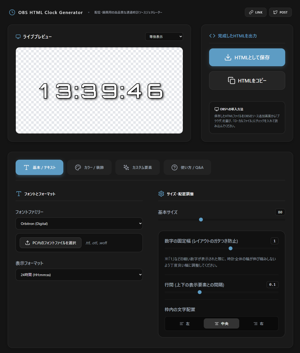Click the code brackets icon beside 完成したHTMLを出力
This screenshot has width=300, height=353.
(x=212, y=36)
